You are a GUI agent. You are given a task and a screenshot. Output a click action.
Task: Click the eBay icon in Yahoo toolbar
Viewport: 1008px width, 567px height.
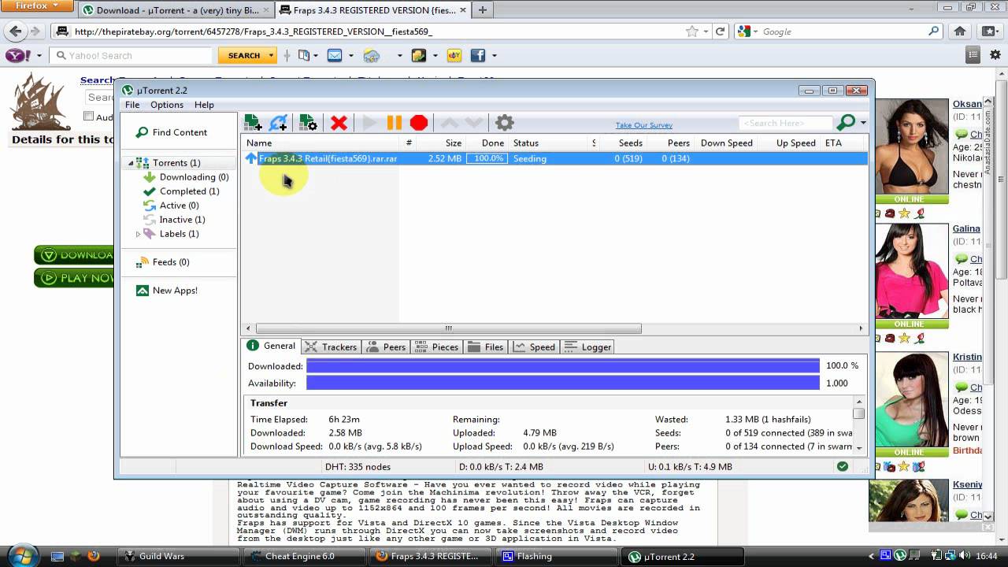click(x=454, y=55)
